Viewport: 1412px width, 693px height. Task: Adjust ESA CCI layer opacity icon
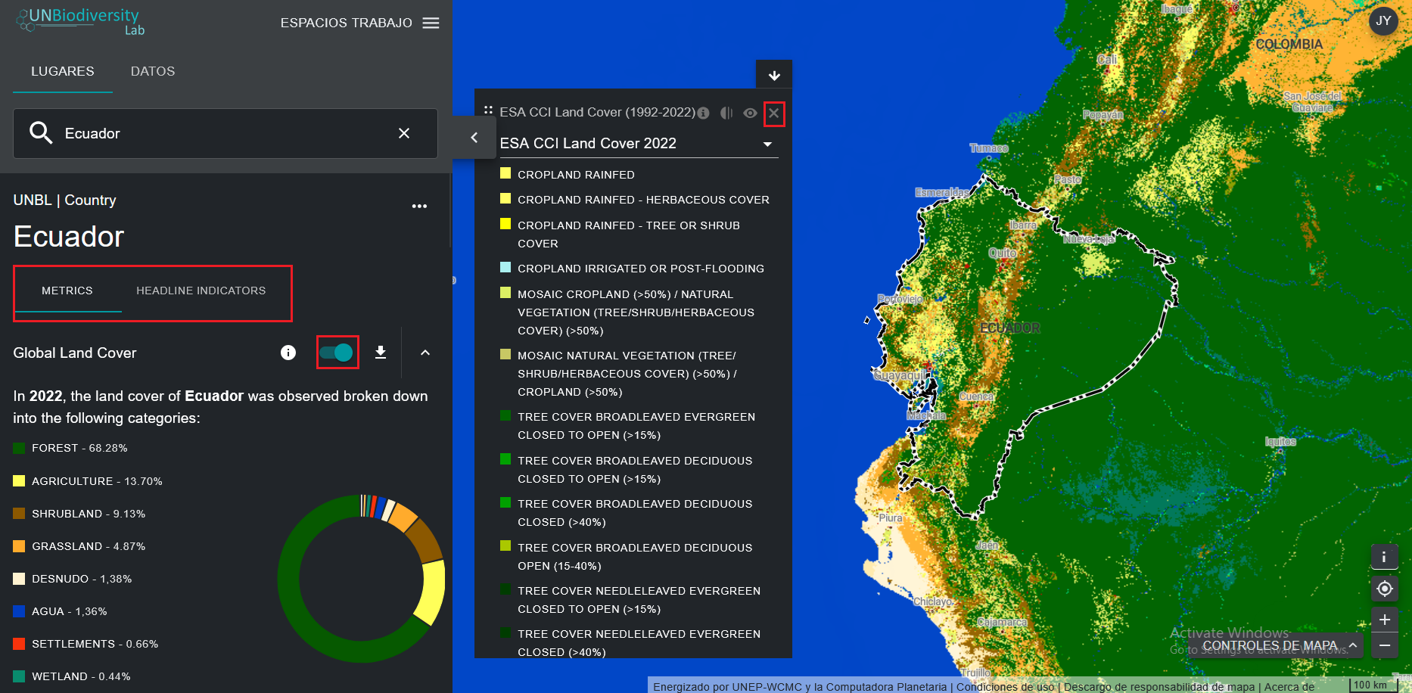[726, 113]
